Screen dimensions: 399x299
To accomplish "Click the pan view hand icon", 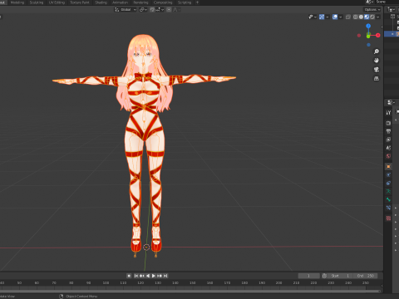I will pyautogui.click(x=377, y=61).
